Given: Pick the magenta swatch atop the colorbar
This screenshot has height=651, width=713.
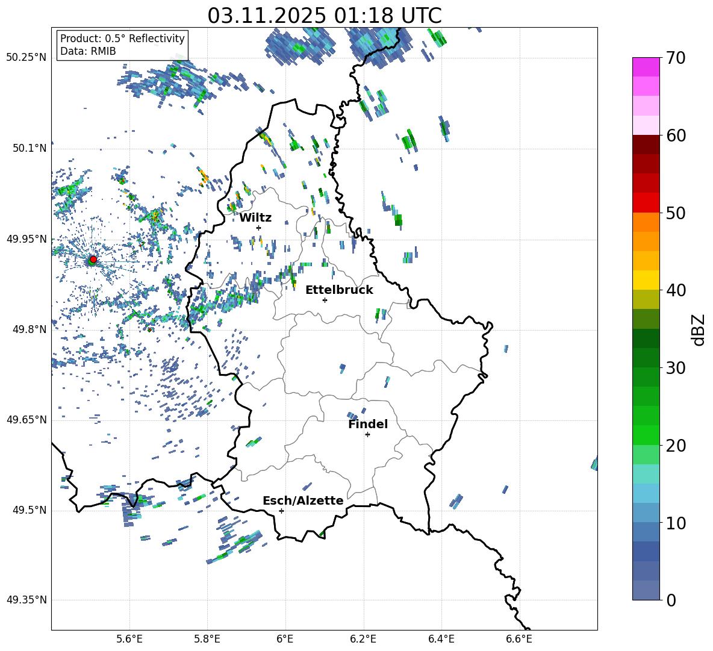Looking at the screenshot, I should pyautogui.click(x=646, y=67).
